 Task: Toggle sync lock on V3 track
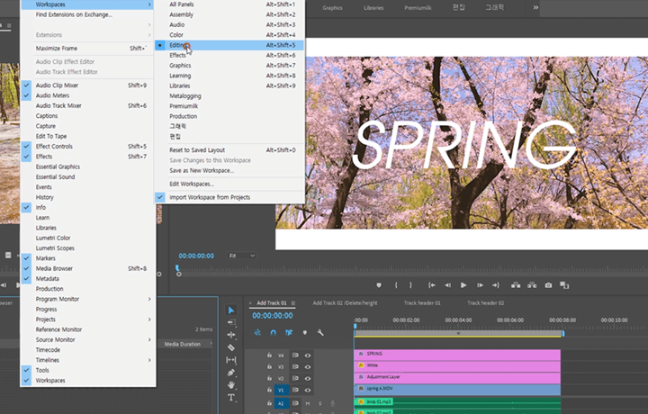[x=295, y=367]
